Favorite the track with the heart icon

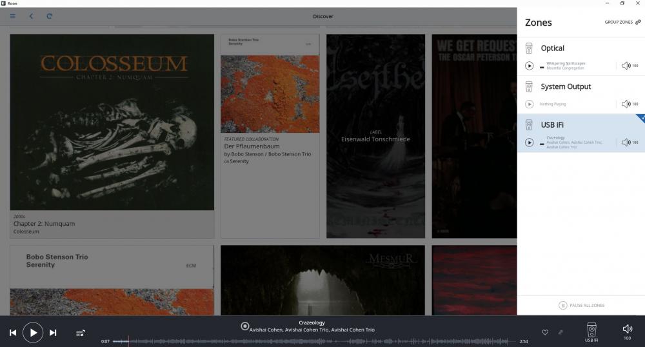(x=545, y=332)
